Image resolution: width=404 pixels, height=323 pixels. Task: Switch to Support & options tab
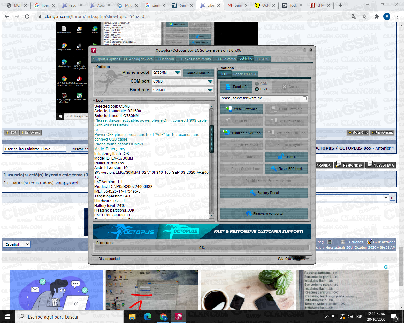tap(106, 59)
